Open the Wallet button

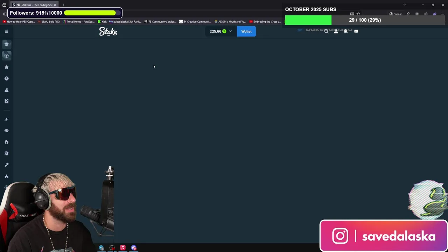246,31
